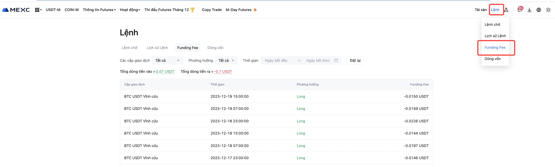Open Tài sản in the top bar
Viewport: 555px width, 167px height.
(x=480, y=10)
